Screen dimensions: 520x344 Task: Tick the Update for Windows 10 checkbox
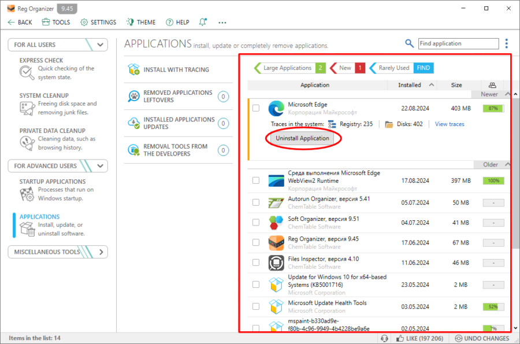(x=256, y=284)
